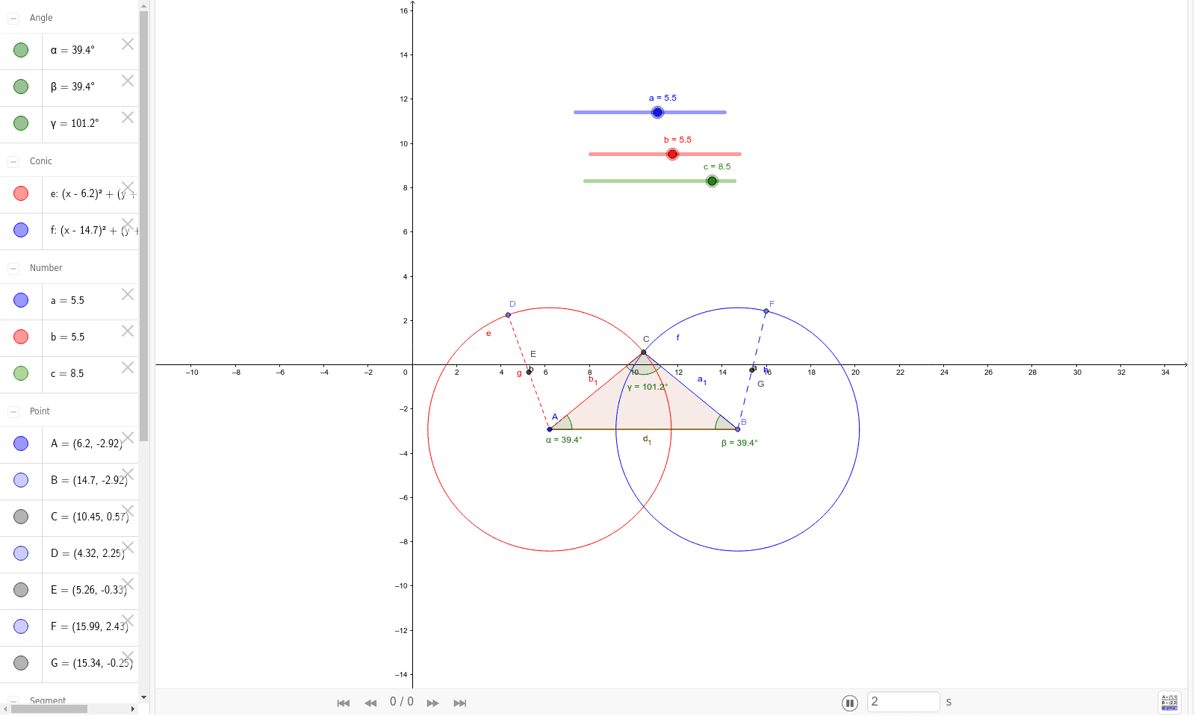Delete point C with its X icon
The width and height of the screenshot is (1195, 716).
[128, 511]
